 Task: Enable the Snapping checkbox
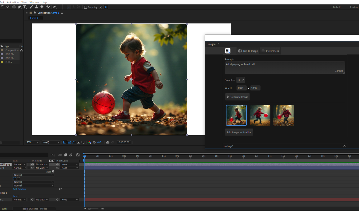point(86,7)
